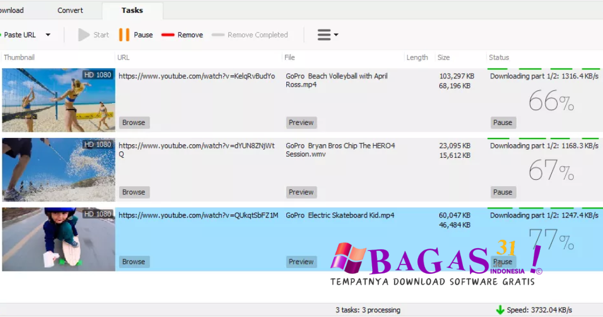This screenshot has width=603, height=317.
Task: Open the Bryan Bros video thumbnail
Action: click(x=58, y=170)
